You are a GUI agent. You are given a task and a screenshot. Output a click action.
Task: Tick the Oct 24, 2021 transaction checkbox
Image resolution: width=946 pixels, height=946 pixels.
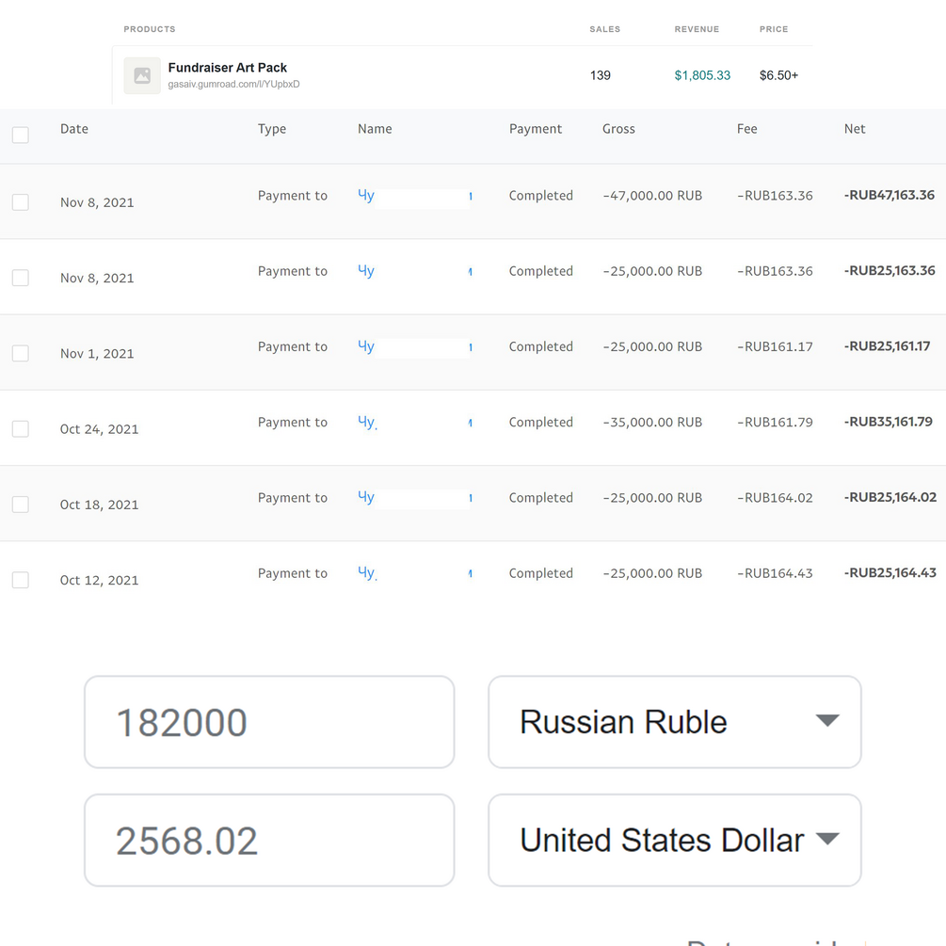(x=21, y=429)
